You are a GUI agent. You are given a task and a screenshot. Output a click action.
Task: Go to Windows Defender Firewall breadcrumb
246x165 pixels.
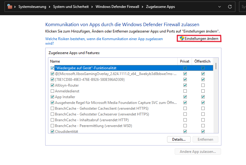tap(117, 7)
